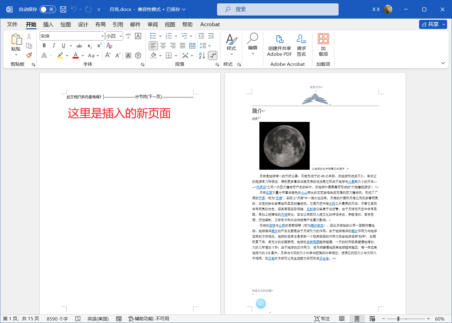Viewport: 452px width, 323px height.
Task: Toggle Bold formatting
Action: click(x=44, y=46)
